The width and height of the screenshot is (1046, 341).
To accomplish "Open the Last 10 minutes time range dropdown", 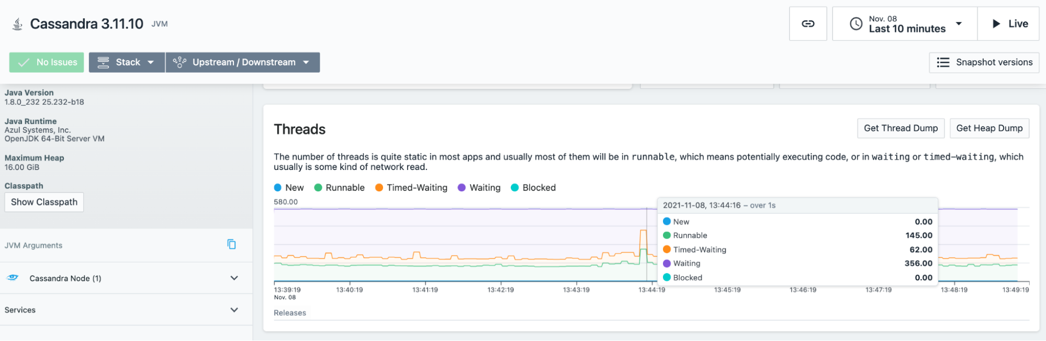I will pyautogui.click(x=907, y=24).
